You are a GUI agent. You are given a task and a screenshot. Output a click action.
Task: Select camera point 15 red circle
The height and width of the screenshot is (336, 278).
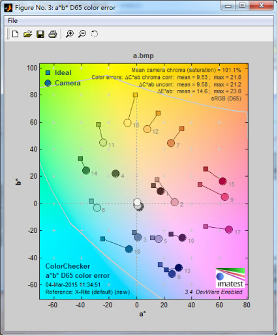(223, 181)
